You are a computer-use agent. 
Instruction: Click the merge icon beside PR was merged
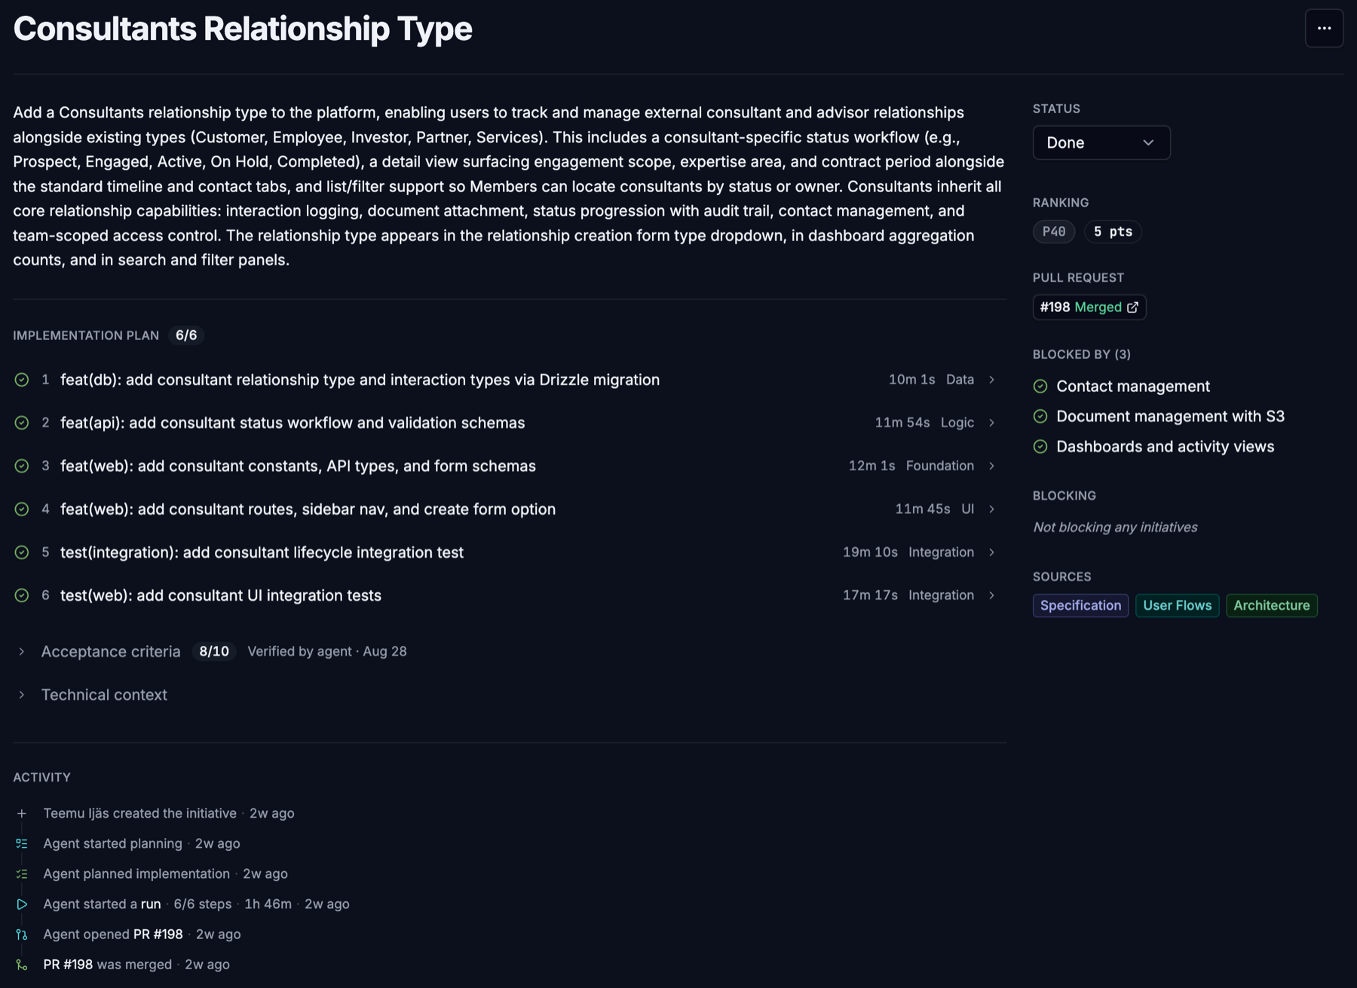click(x=22, y=964)
